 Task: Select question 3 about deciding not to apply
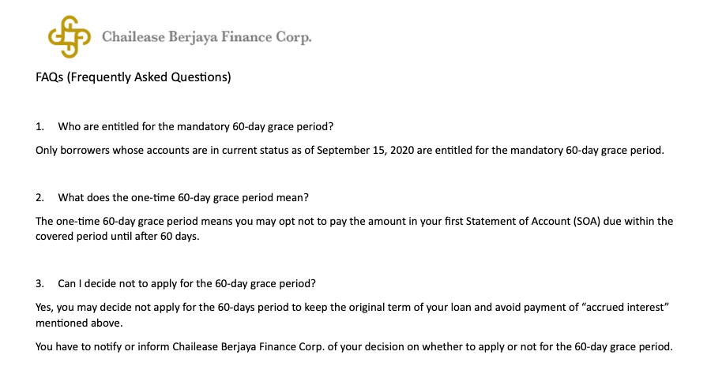point(186,284)
